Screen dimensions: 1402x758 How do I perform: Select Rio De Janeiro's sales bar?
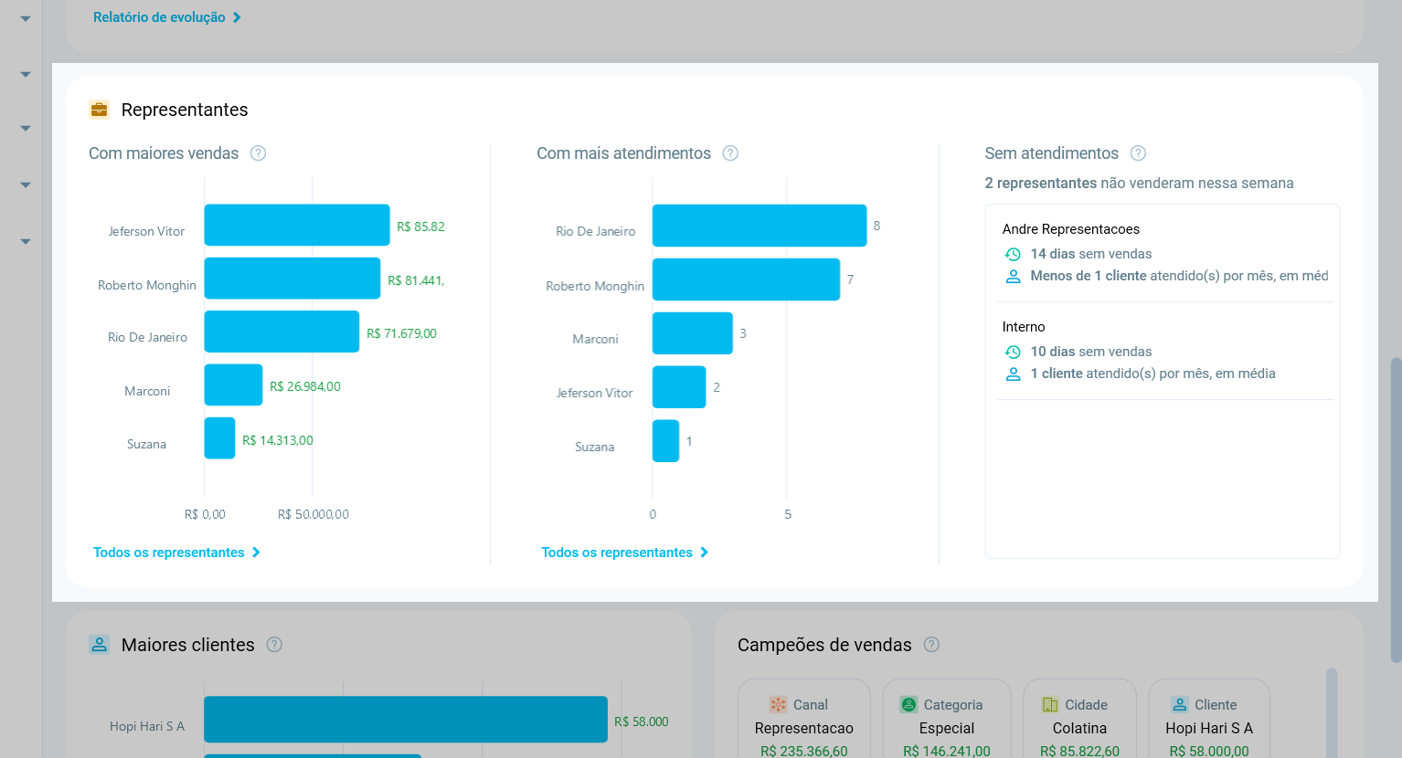click(x=281, y=332)
